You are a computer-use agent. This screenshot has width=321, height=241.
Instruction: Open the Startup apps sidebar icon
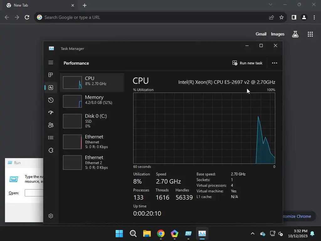(51, 112)
